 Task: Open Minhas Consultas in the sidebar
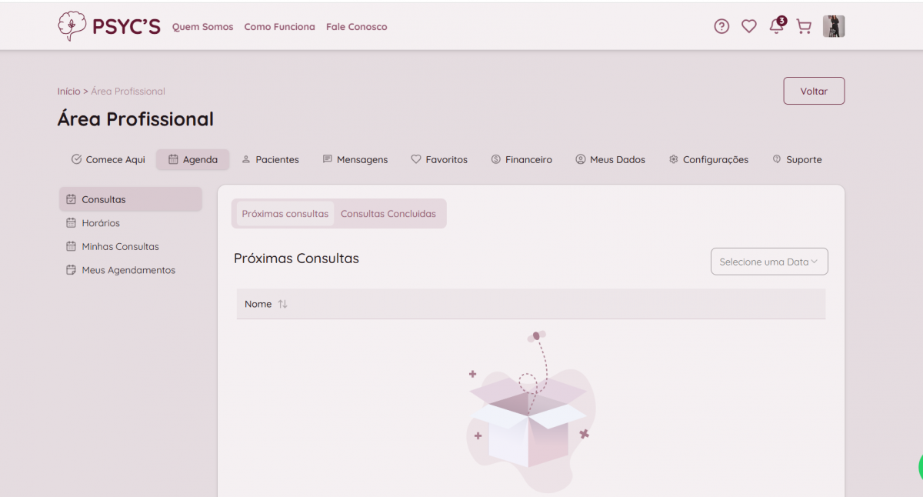120,247
